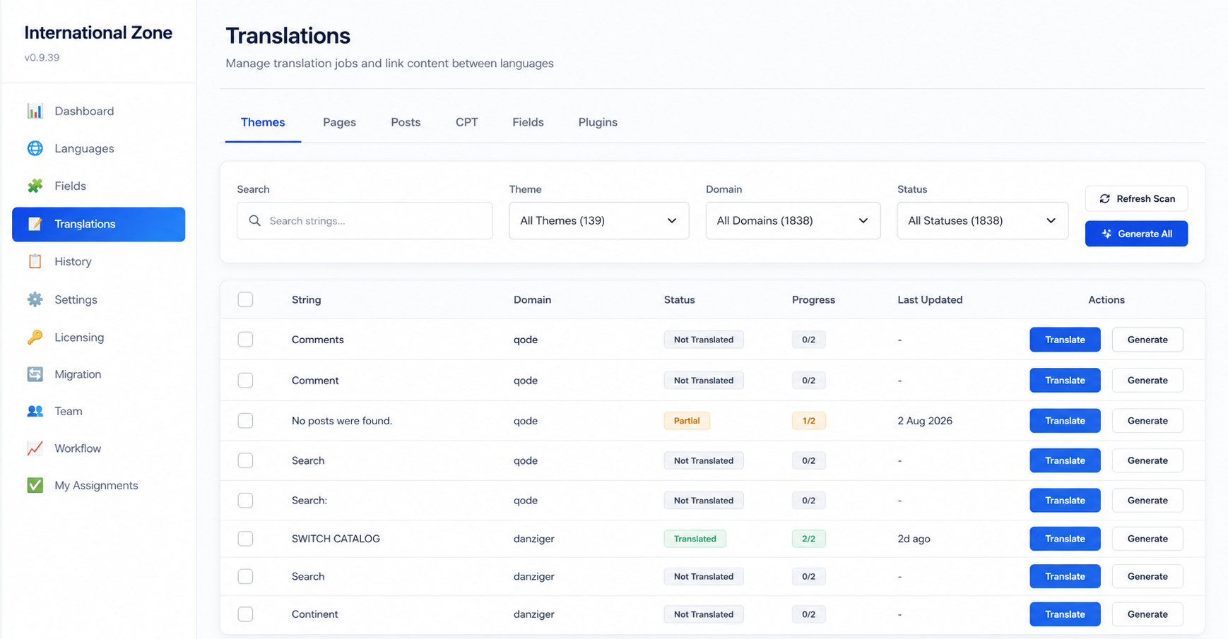Click the Migration arrows icon
The image size is (1228, 639).
pyautogui.click(x=35, y=374)
